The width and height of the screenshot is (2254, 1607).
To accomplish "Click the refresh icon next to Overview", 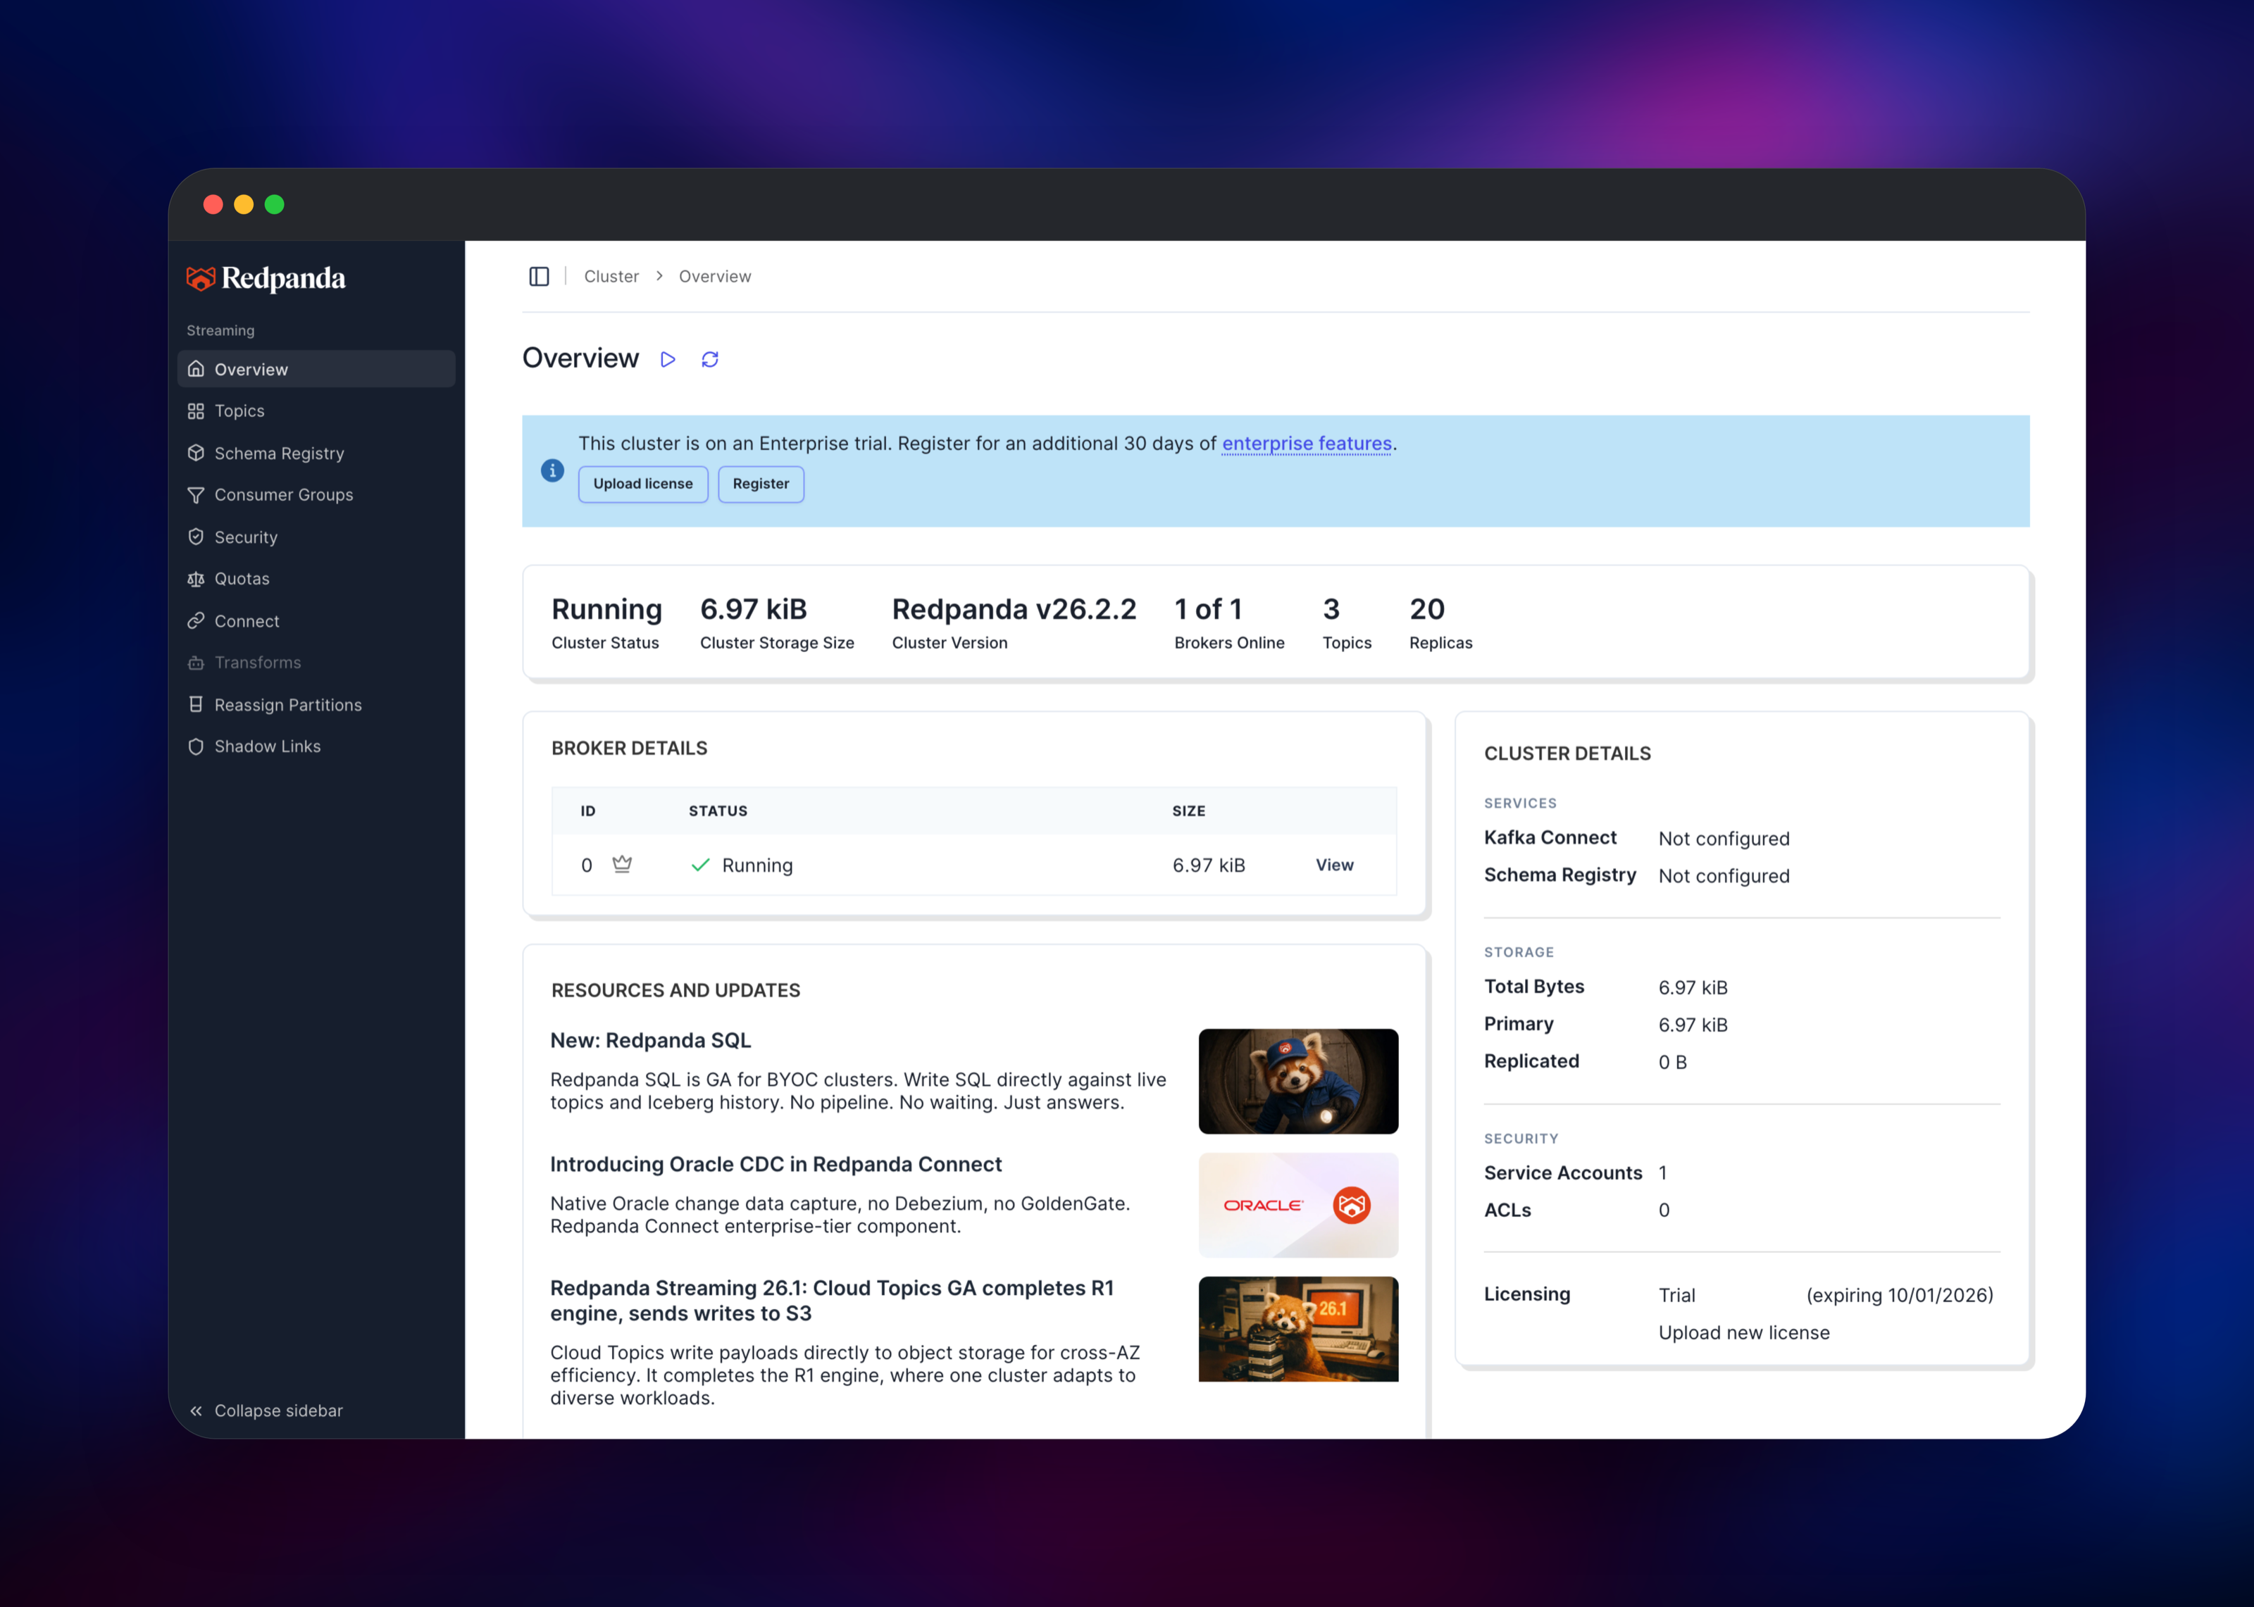I will tap(709, 359).
